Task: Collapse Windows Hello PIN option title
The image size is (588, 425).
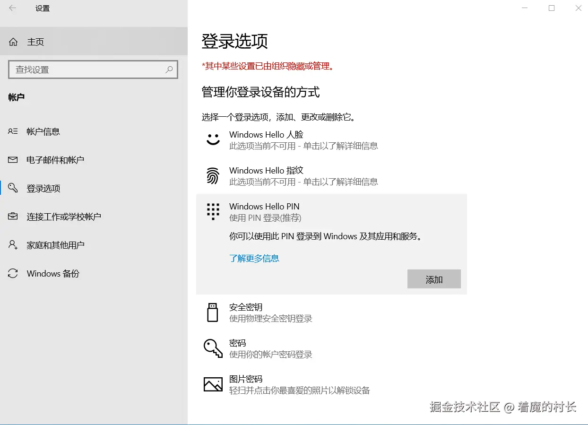Action: 264,206
